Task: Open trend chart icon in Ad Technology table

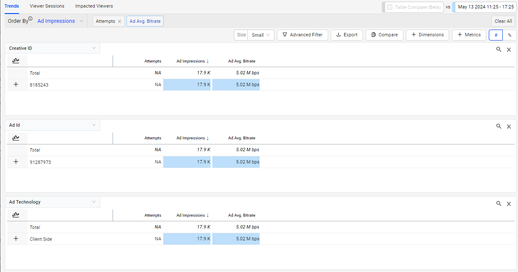Action: (x=16, y=215)
